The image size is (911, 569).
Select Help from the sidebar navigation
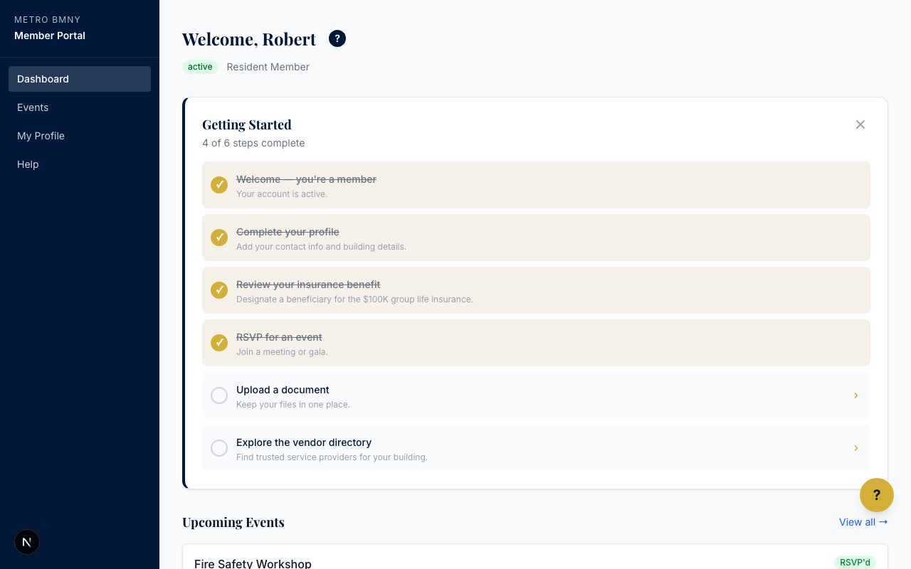[28, 164]
